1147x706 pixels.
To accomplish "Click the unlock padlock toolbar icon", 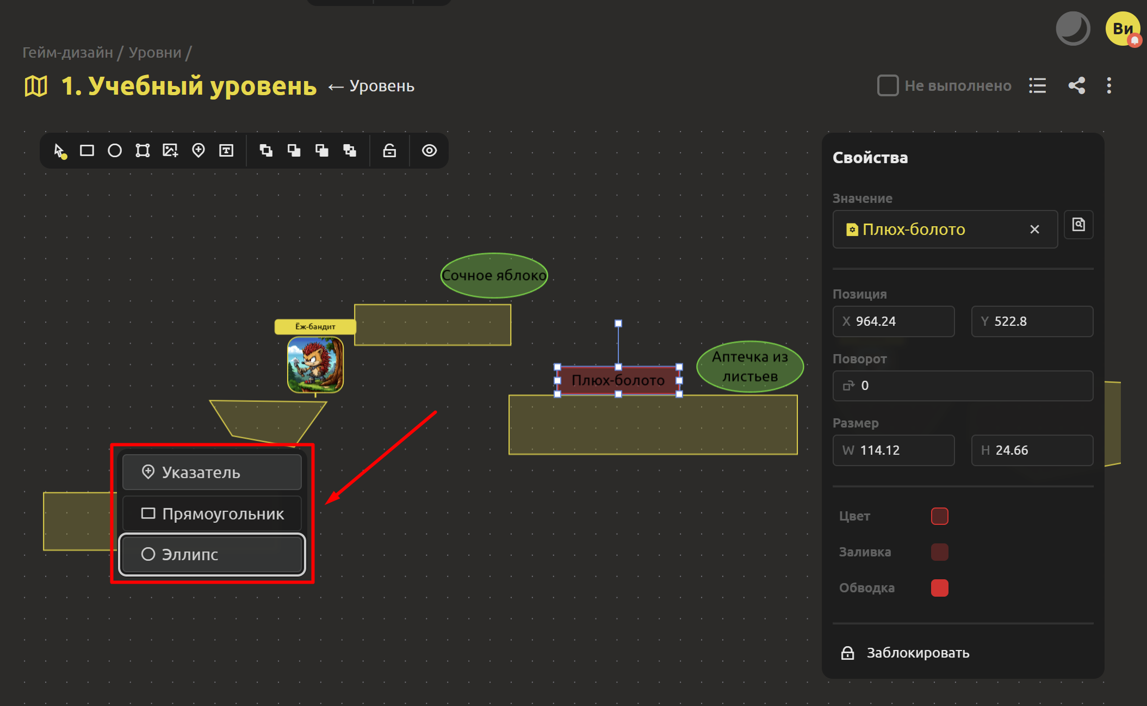I will 389,151.
